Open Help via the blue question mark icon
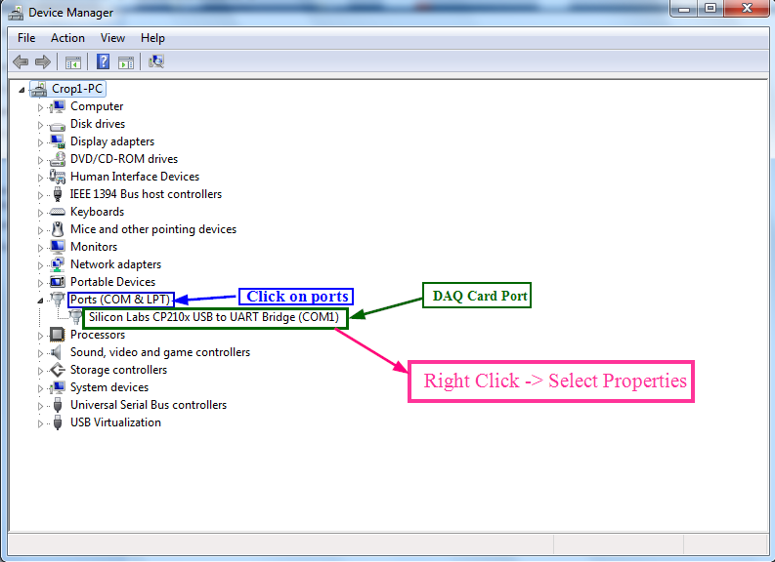 point(103,62)
